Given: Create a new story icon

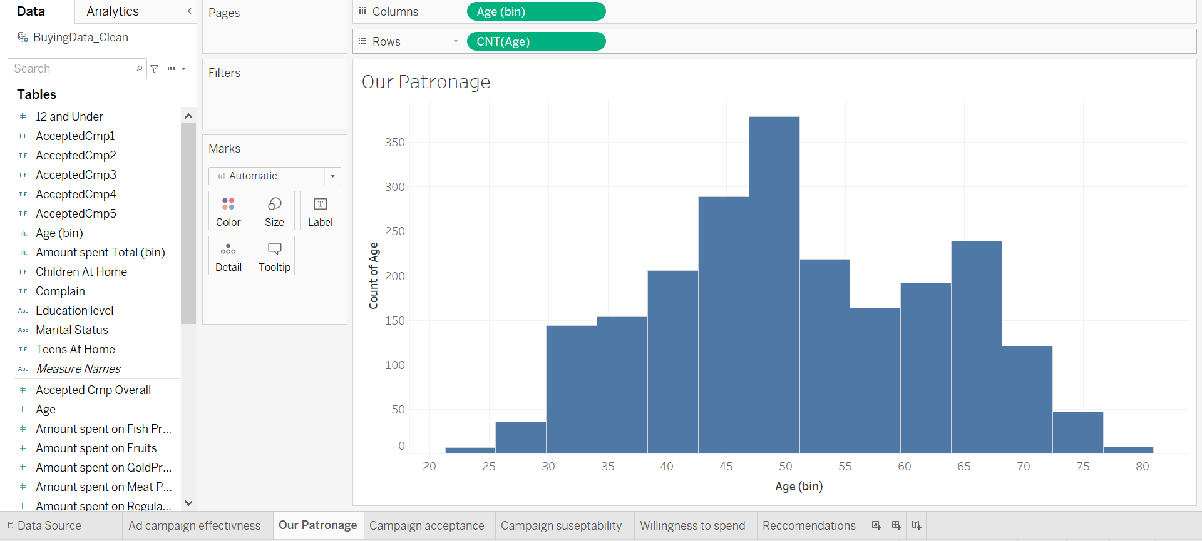Looking at the screenshot, I should click(x=917, y=525).
